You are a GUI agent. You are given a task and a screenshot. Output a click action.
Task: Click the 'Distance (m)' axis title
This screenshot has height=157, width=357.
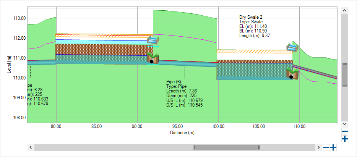tap(182, 133)
